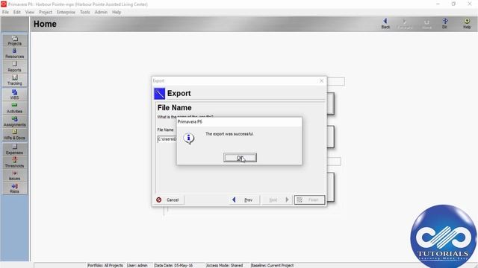The height and width of the screenshot is (268, 478).
Task: Open the Help menu in menu bar
Action: (x=117, y=12)
